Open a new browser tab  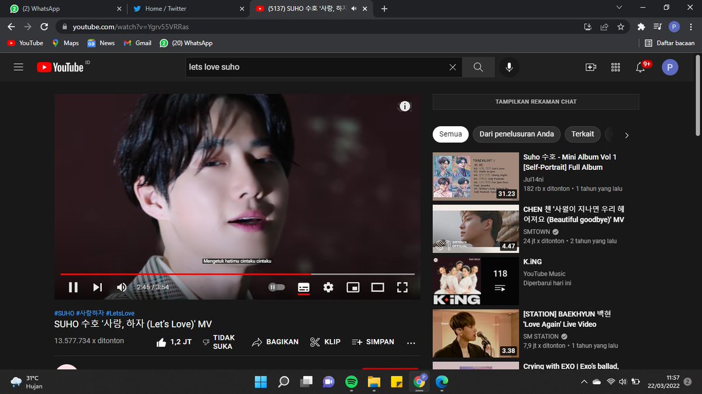(384, 9)
